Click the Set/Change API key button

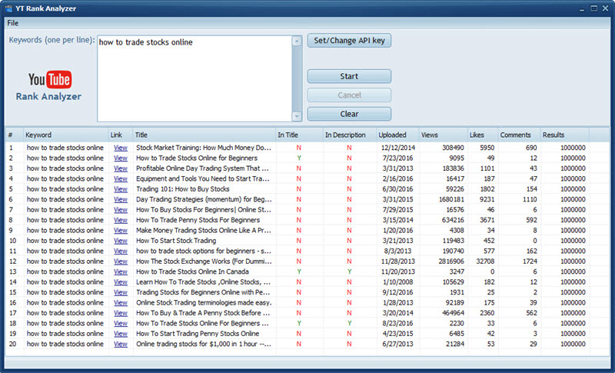click(349, 41)
